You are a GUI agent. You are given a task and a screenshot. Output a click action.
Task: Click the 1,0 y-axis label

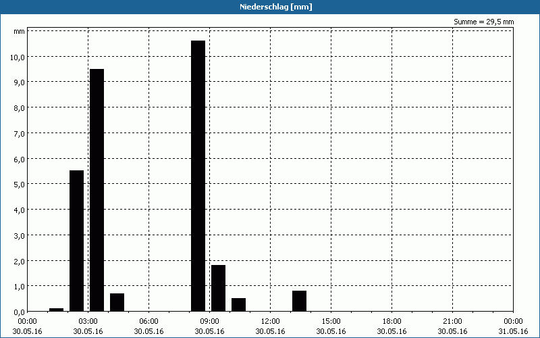point(19,286)
